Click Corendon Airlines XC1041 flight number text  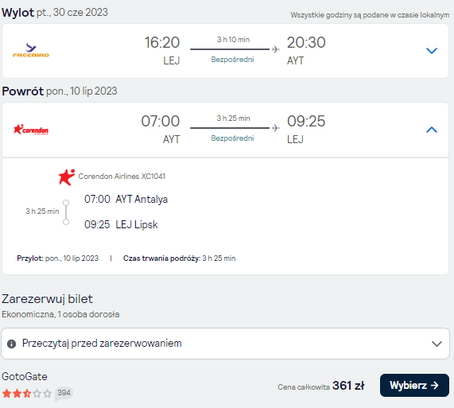(x=122, y=177)
